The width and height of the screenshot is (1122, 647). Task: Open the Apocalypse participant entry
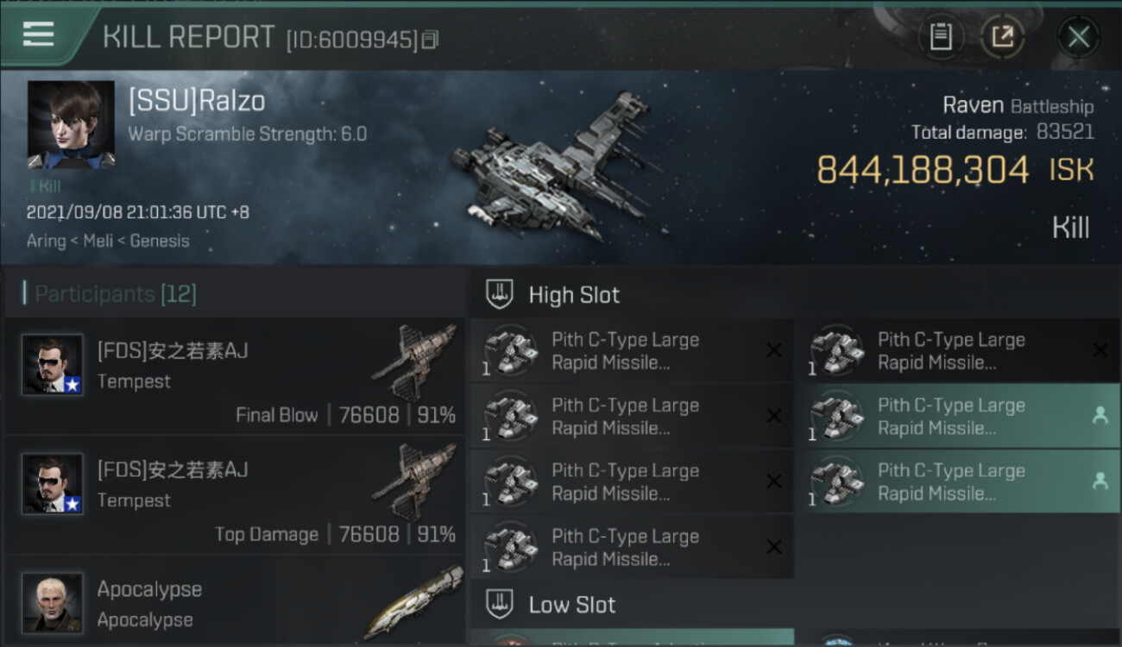pyautogui.click(x=235, y=600)
